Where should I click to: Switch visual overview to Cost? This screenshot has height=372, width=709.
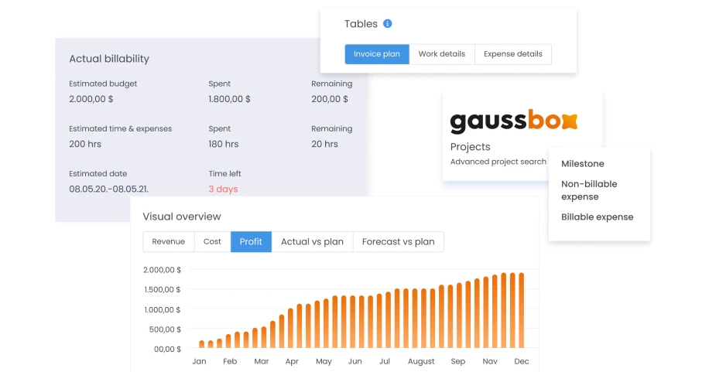tap(212, 241)
